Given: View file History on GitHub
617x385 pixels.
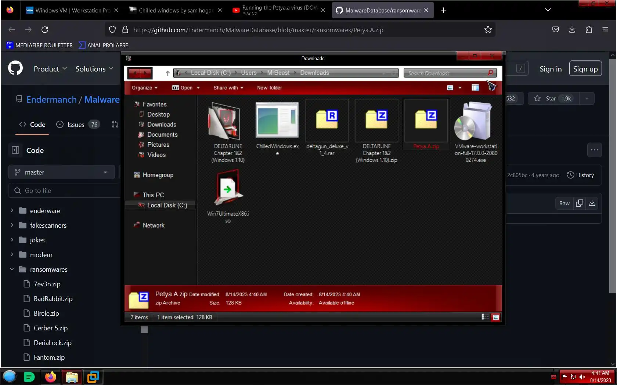Looking at the screenshot, I should [580, 175].
